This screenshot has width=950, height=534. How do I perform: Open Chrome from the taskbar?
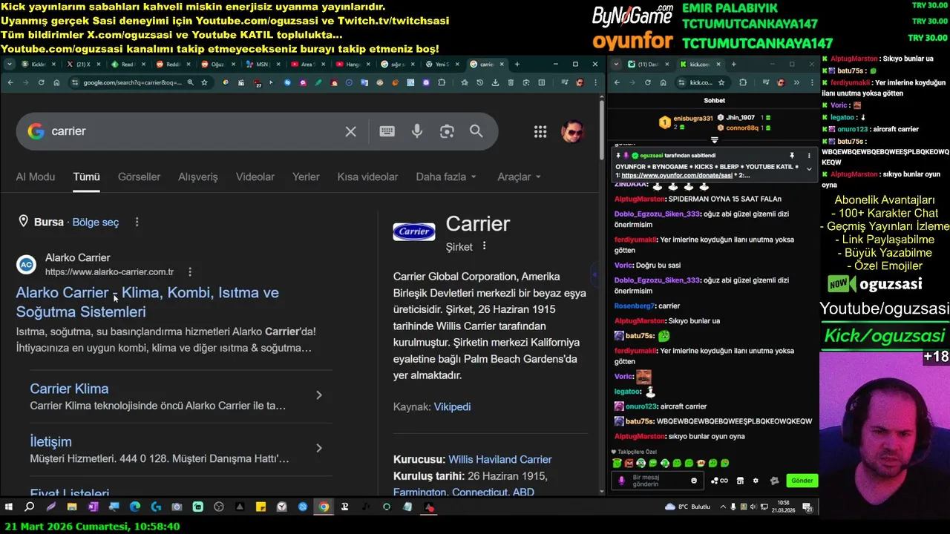click(324, 507)
